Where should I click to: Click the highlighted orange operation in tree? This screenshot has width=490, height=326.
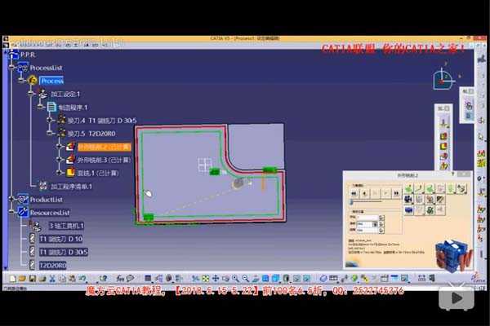104,147
